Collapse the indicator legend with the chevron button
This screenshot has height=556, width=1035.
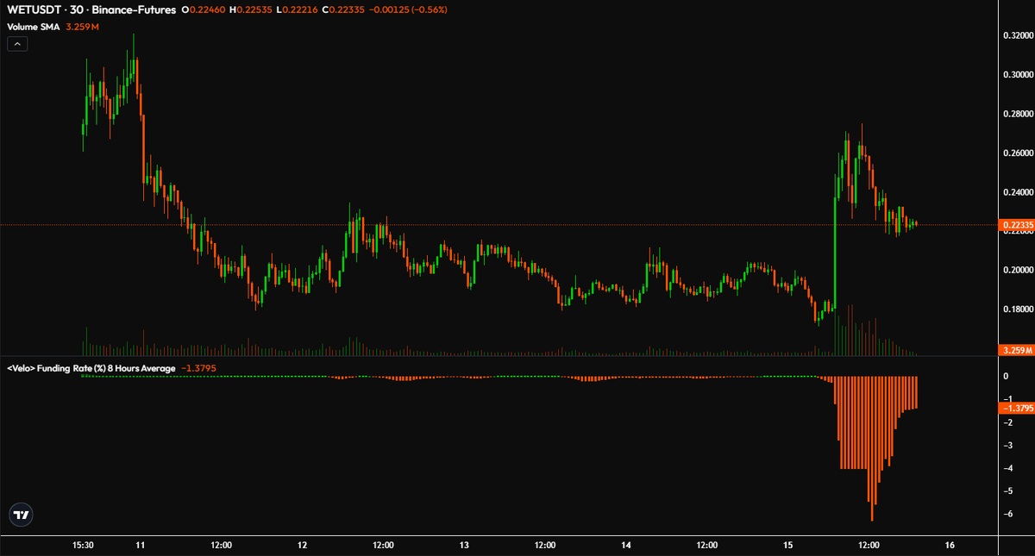[17, 43]
